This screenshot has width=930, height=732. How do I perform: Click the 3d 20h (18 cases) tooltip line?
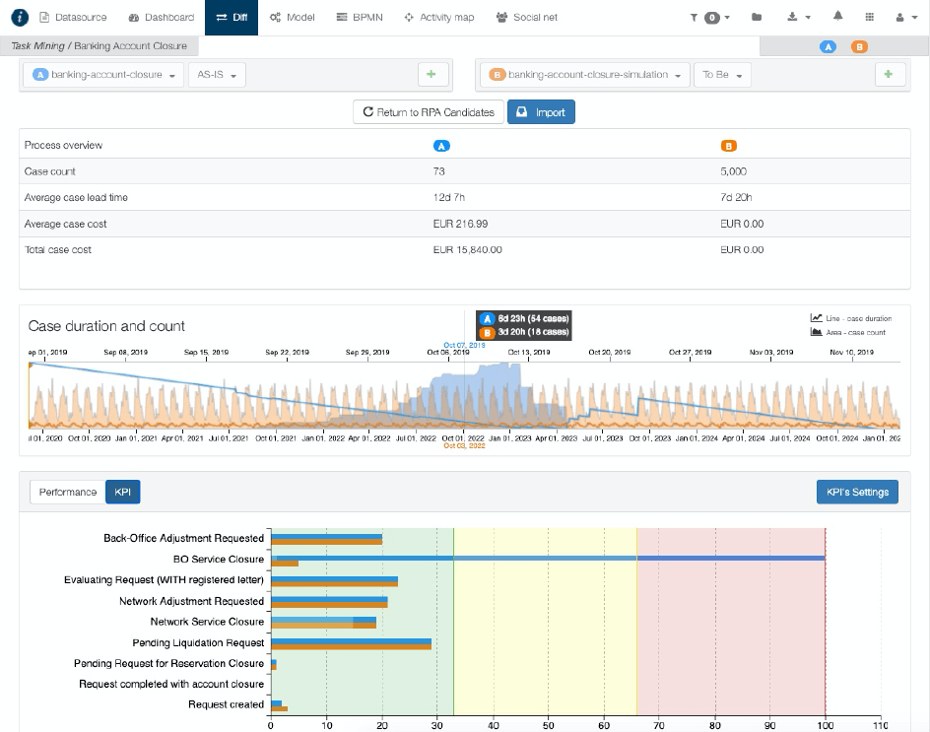(x=525, y=332)
